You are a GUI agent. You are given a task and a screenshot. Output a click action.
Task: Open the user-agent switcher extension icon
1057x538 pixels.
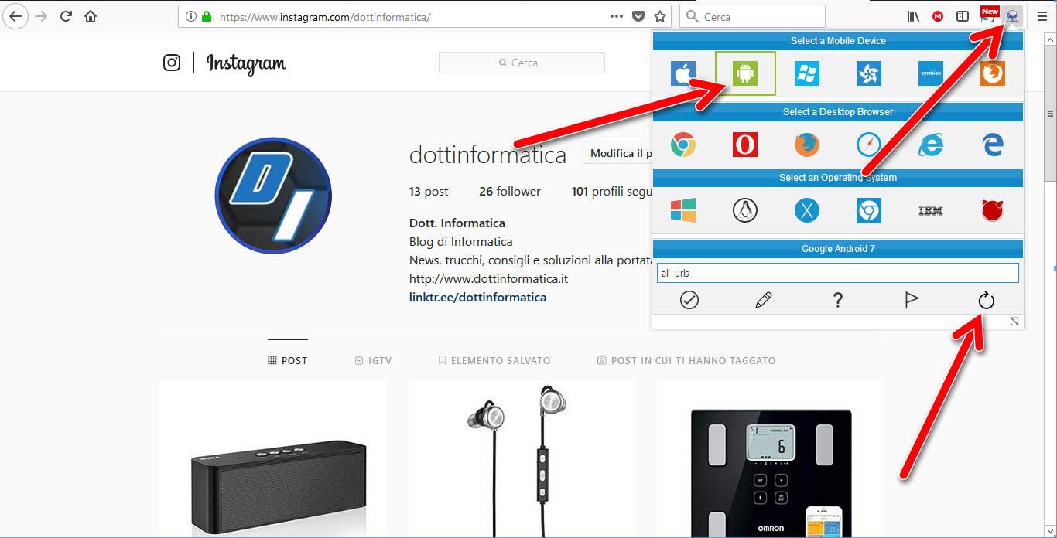1012,16
